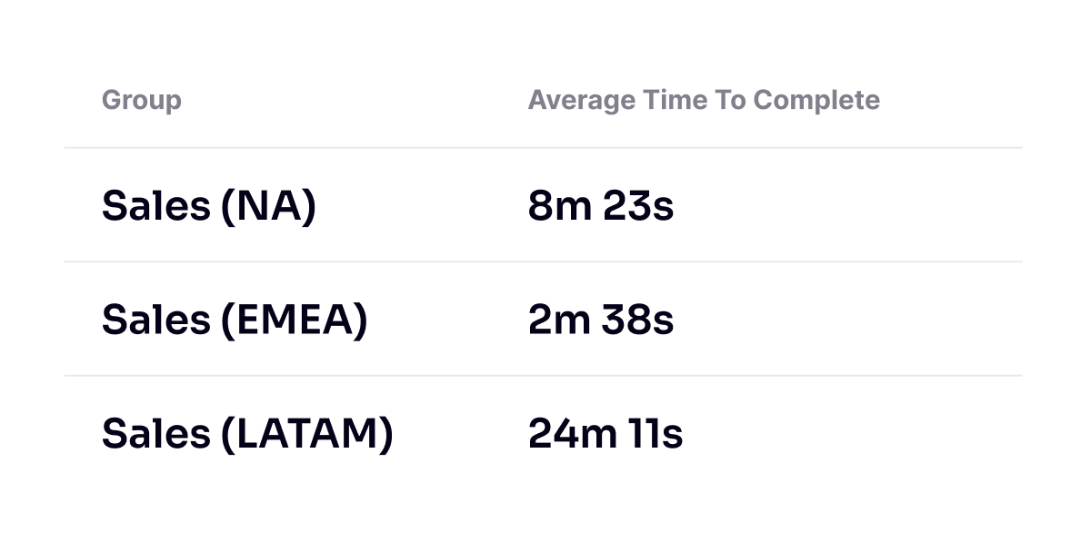Screen dimensions: 1091x542
Task: Click the 2m 38s time value
Action: click(601, 320)
